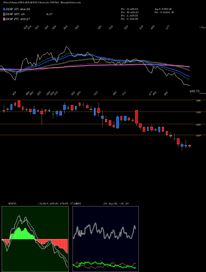
Task: Click the 455 low label below EMA chart
Action: [x=14, y=94]
